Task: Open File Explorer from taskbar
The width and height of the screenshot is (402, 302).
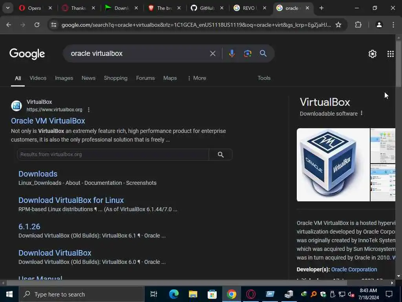Action: click(193, 294)
